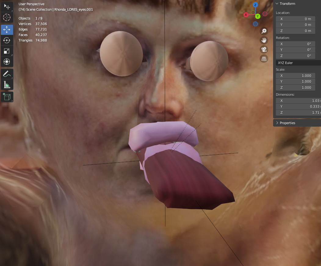Click the Faces '40,237' statistic
The height and width of the screenshot is (266, 321).
[x=41, y=35]
